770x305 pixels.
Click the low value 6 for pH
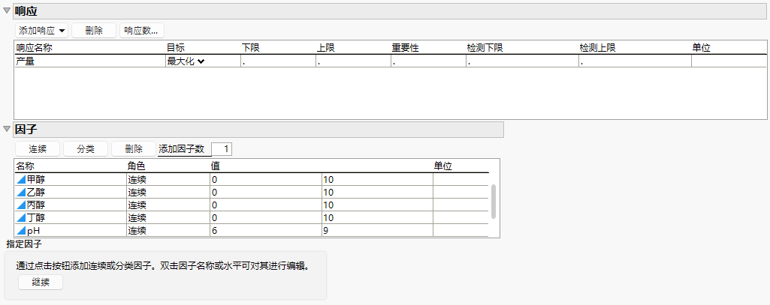[x=265, y=231]
